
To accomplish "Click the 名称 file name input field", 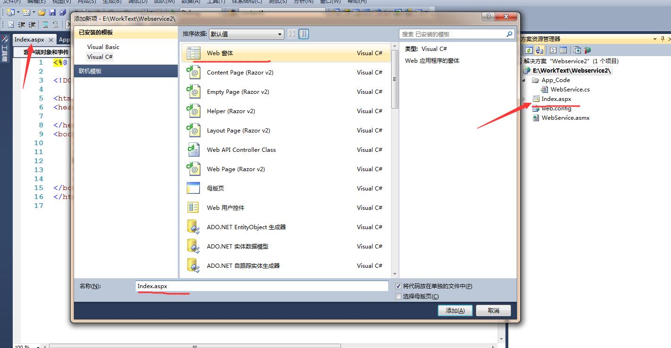I will [x=262, y=286].
